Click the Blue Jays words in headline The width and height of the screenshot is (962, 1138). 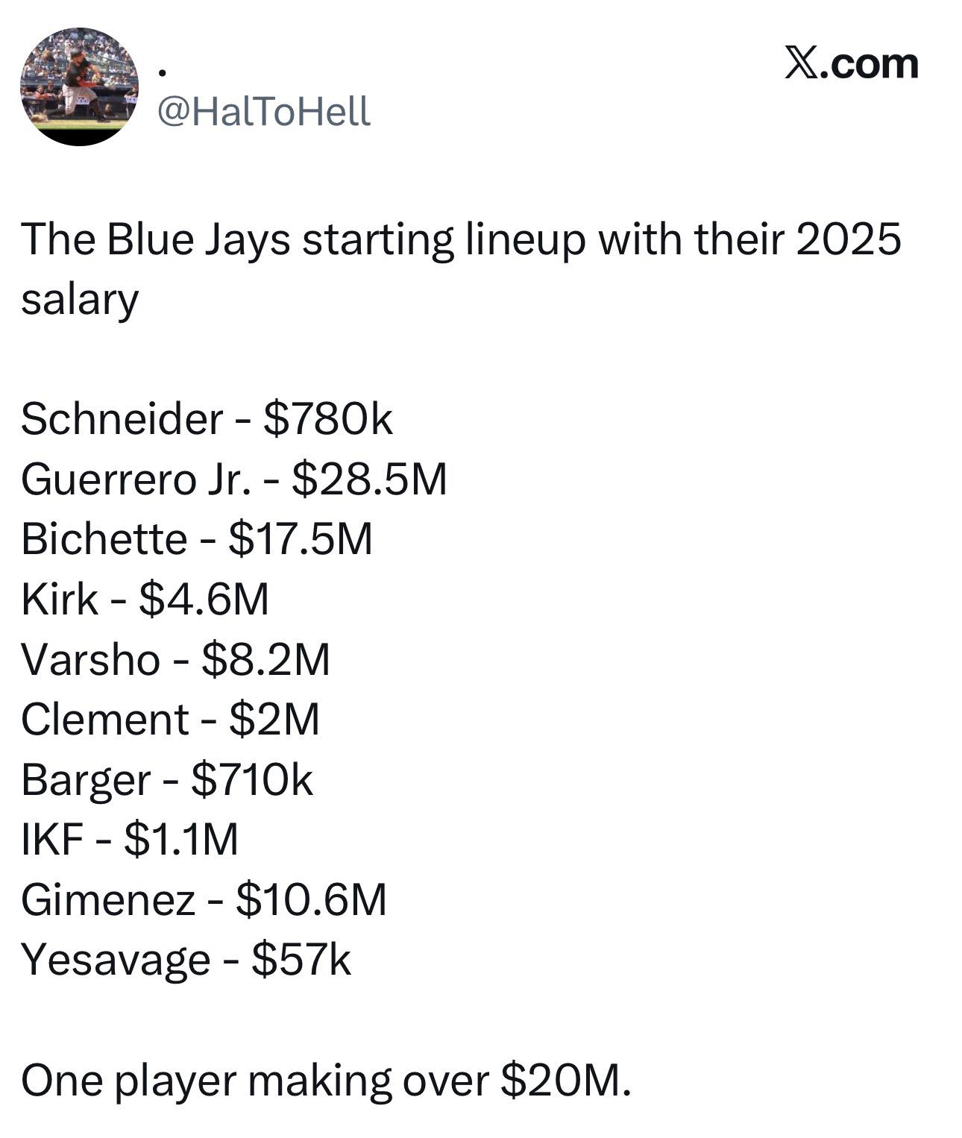(x=198, y=241)
